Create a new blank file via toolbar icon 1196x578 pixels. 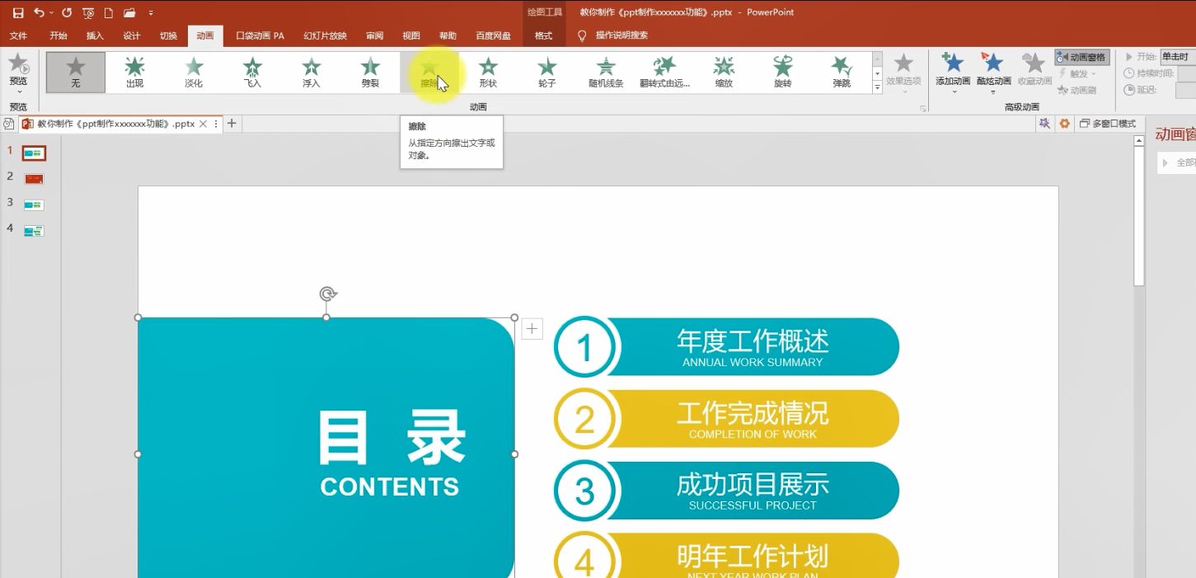[x=108, y=12]
